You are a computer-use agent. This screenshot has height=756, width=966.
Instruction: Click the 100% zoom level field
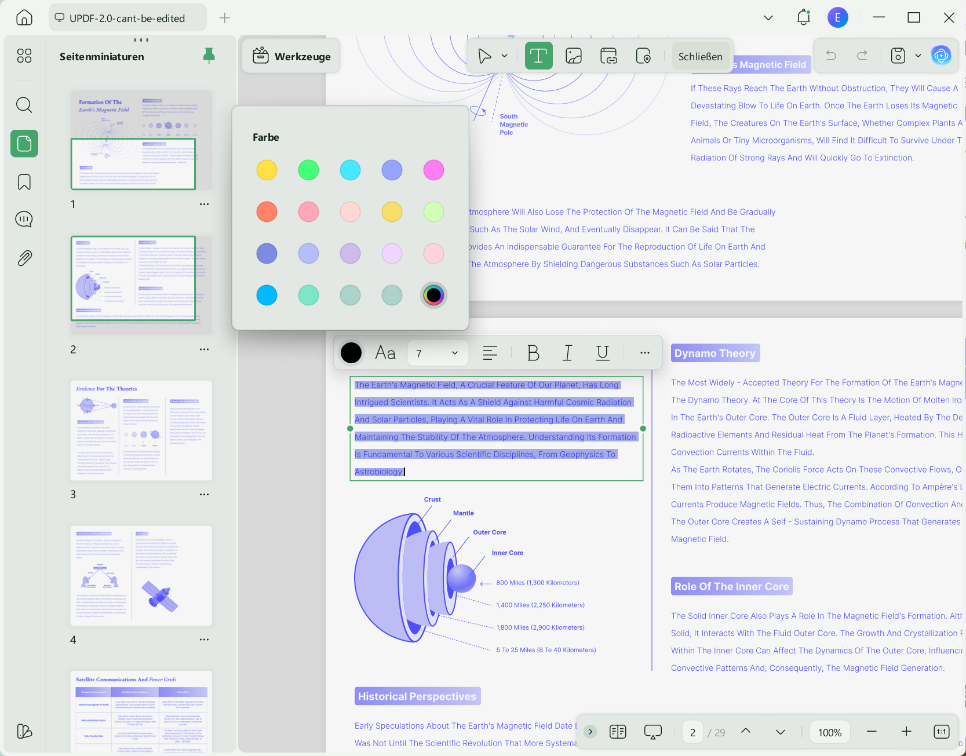[x=830, y=732]
